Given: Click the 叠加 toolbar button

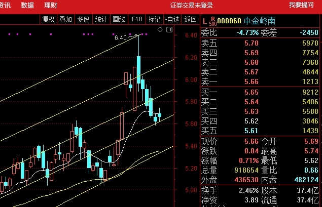Looking at the screenshot, I should pyautogui.click(x=66, y=19).
